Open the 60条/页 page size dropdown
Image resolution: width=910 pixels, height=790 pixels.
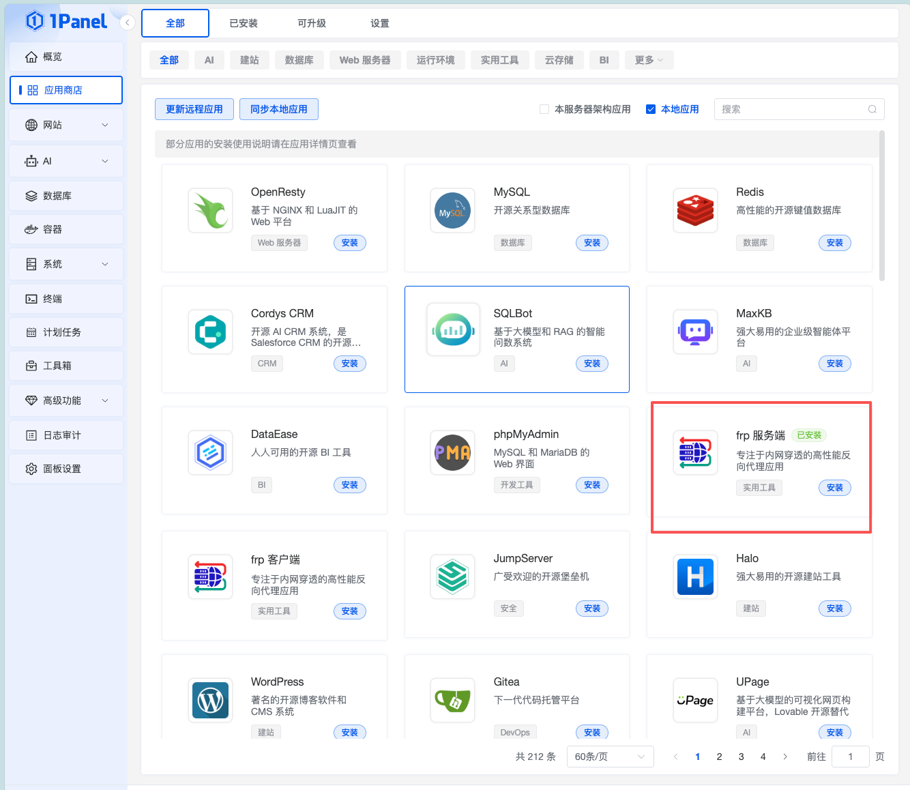pyautogui.click(x=610, y=757)
